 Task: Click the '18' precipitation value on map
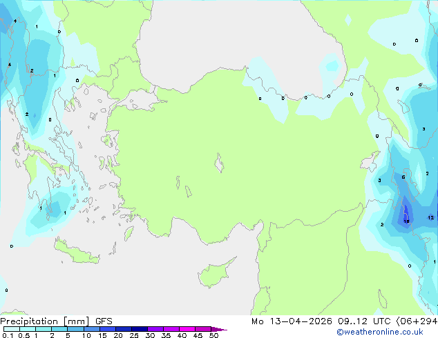pos(406,221)
